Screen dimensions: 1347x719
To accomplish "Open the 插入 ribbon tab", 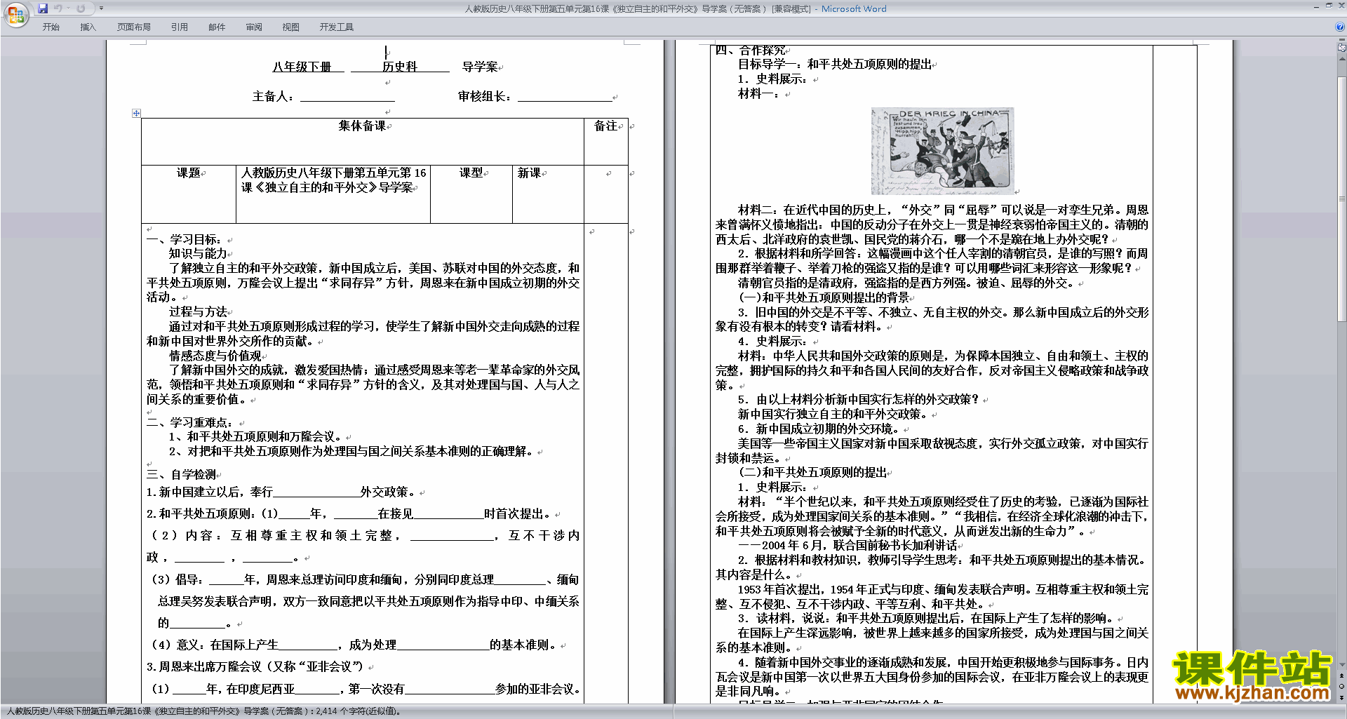I will tap(88, 27).
